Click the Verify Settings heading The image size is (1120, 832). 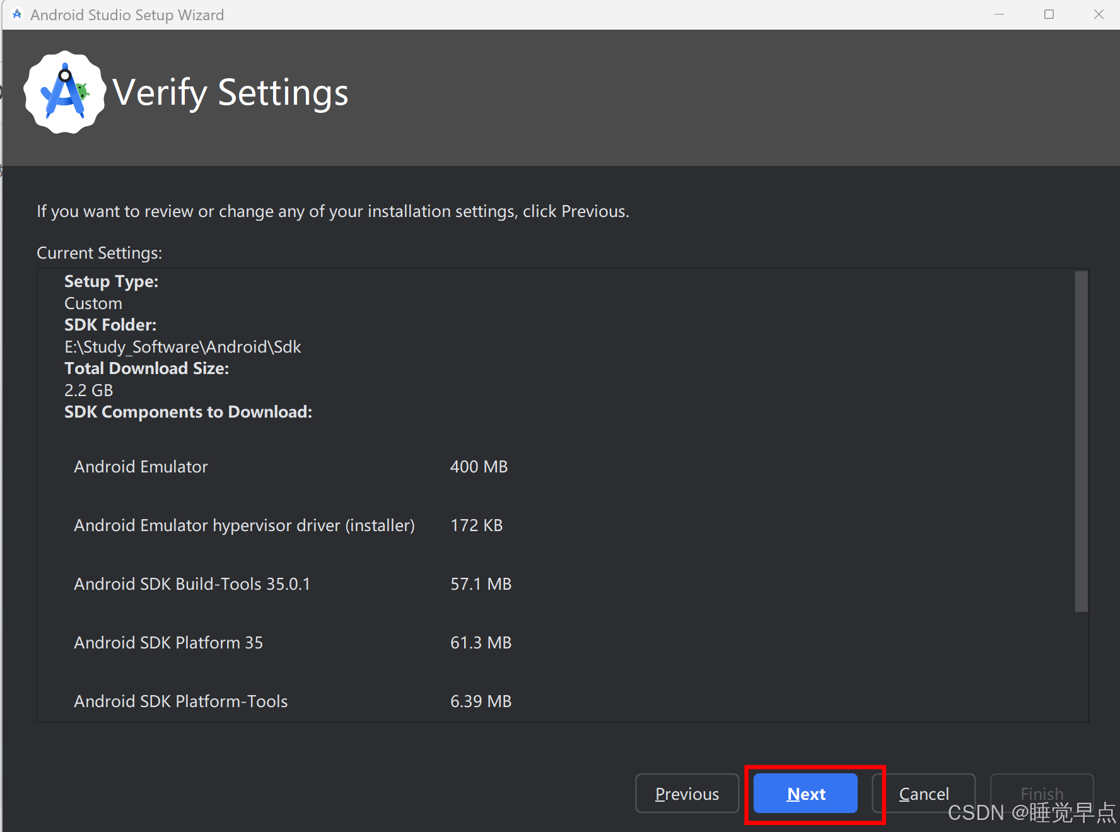230,92
